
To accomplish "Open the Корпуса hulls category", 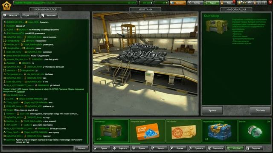I will [x=121, y=148].
